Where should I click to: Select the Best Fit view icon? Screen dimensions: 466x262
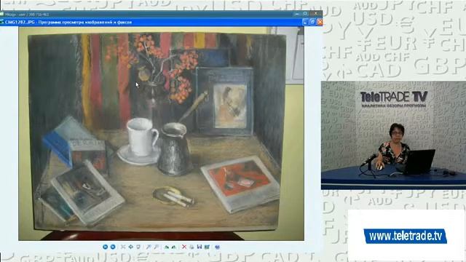coord(123,247)
